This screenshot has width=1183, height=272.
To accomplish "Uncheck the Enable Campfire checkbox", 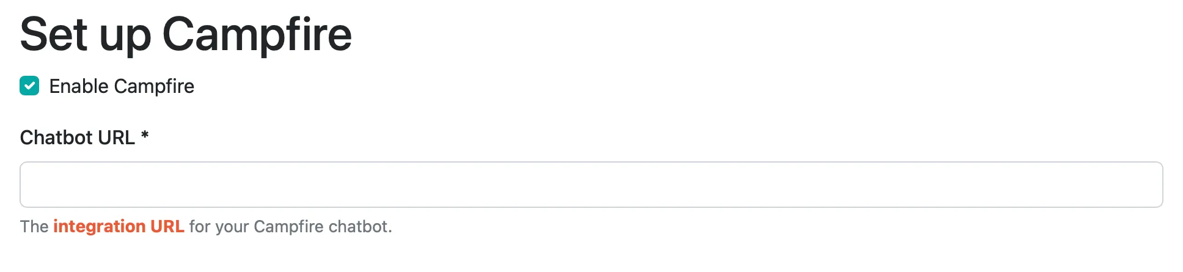I will point(29,86).
